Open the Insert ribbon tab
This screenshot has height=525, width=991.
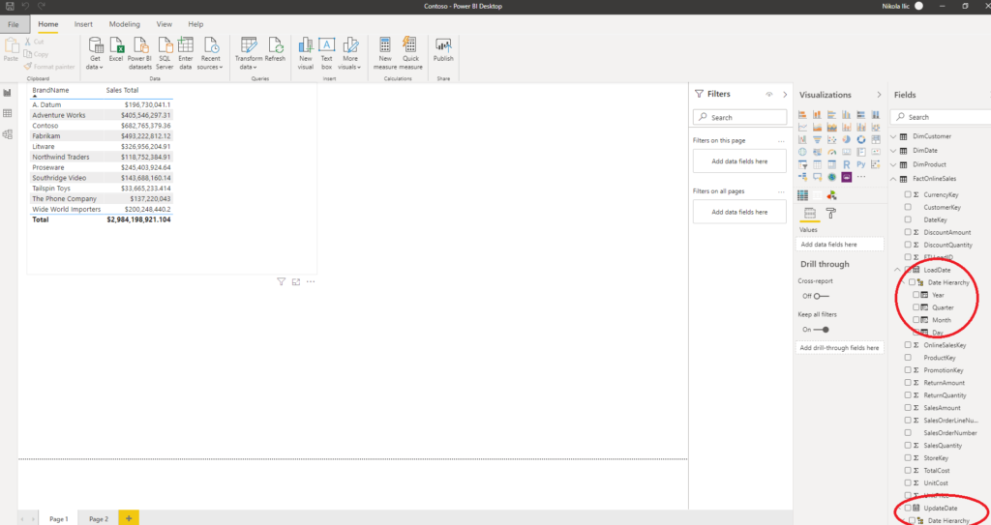pos(83,24)
